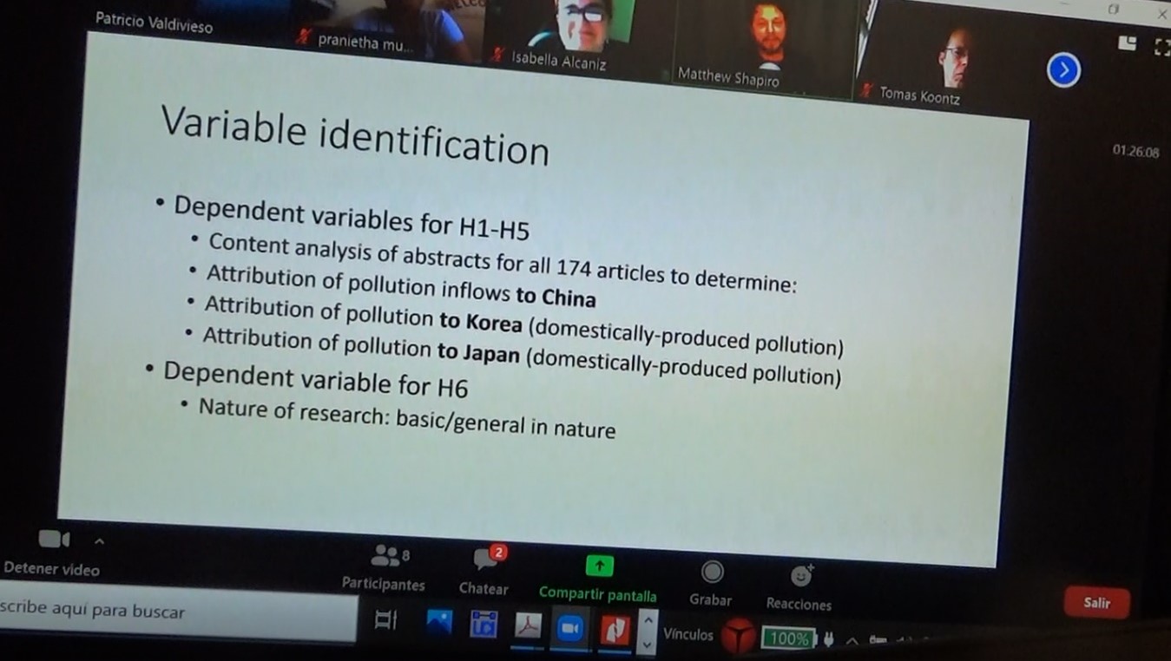Open Photos app in taskbar
Viewport: 1171px width, 661px height.
pos(439,622)
